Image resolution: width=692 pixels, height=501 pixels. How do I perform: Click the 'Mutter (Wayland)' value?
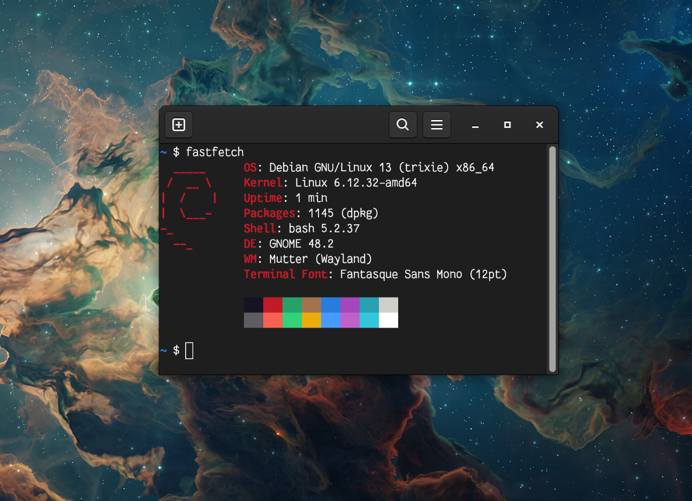321,259
